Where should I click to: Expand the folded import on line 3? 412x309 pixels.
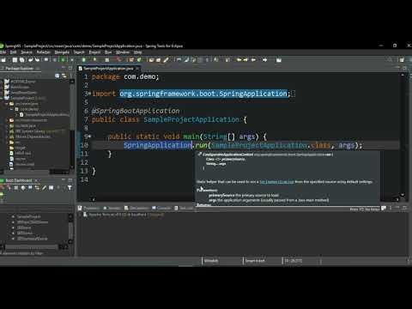pos(90,94)
